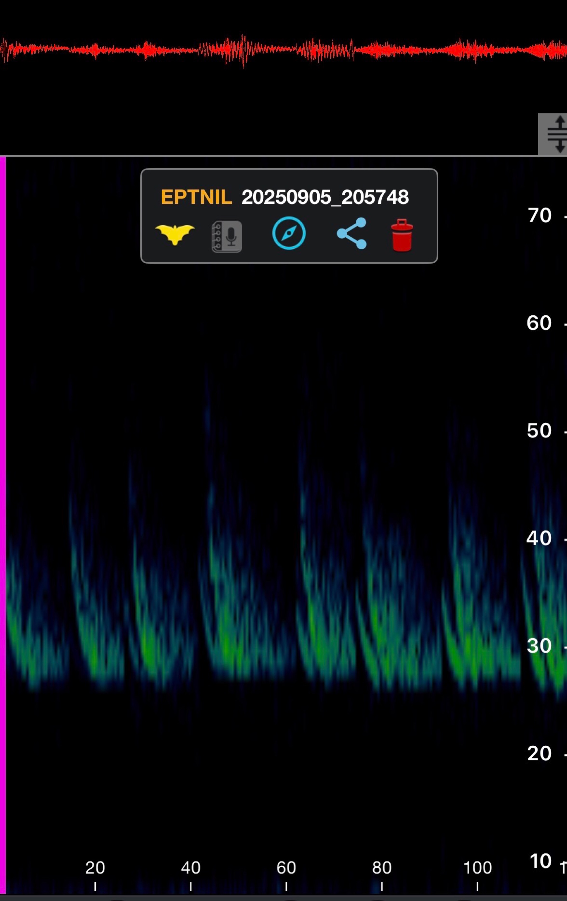Click the EPTNIL species label
Image resolution: width=567 pixels, height=901 pixels.
[196, 197]
